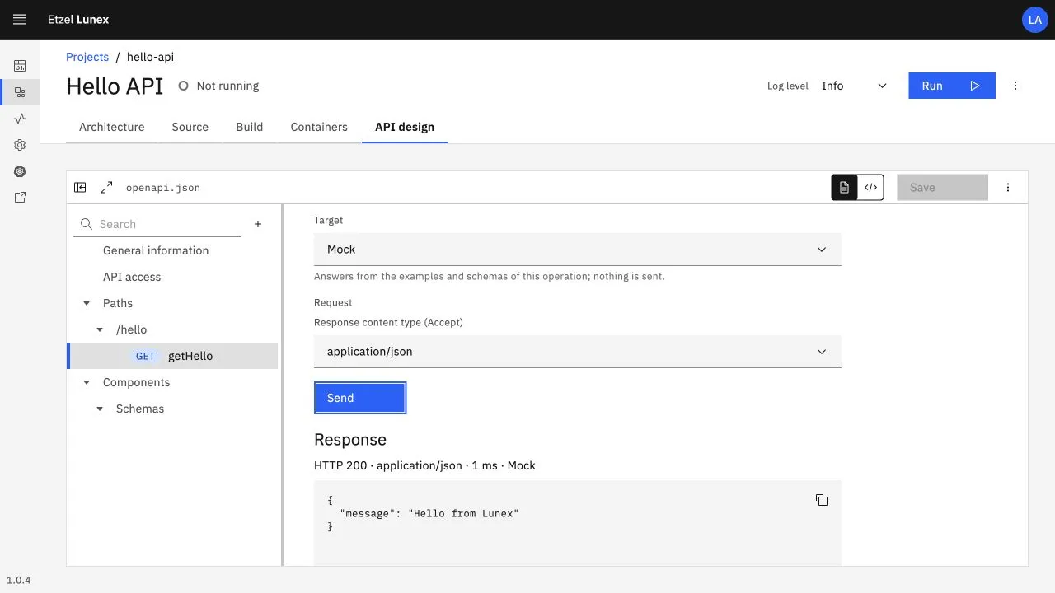Switch to the Containers tab
Viewport: 1055px width, 593px height.
click(x=319, y=127)
